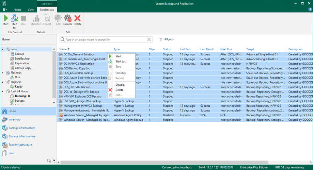Screen dimensions: 313x170
Task: Open the help question mark icon
Action: [x=310, y=10]
